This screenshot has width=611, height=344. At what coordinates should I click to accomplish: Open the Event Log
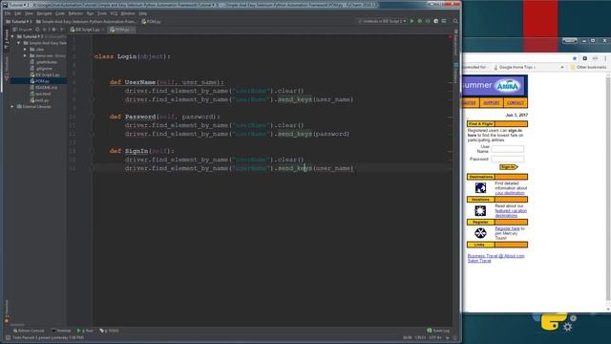[438, 331]
